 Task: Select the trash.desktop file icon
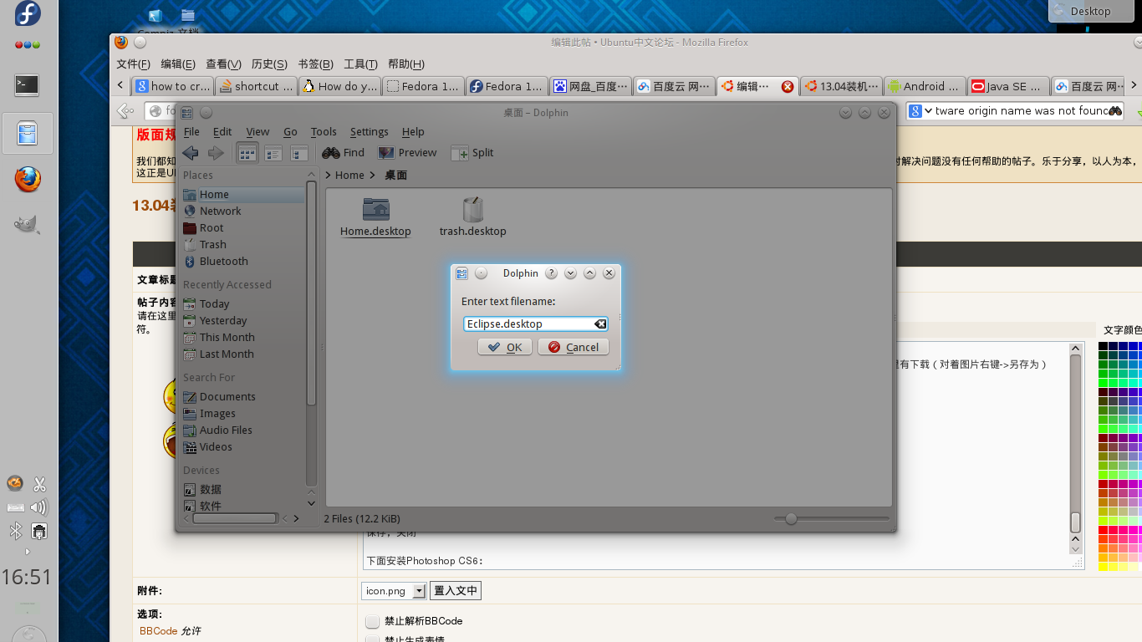472,217
